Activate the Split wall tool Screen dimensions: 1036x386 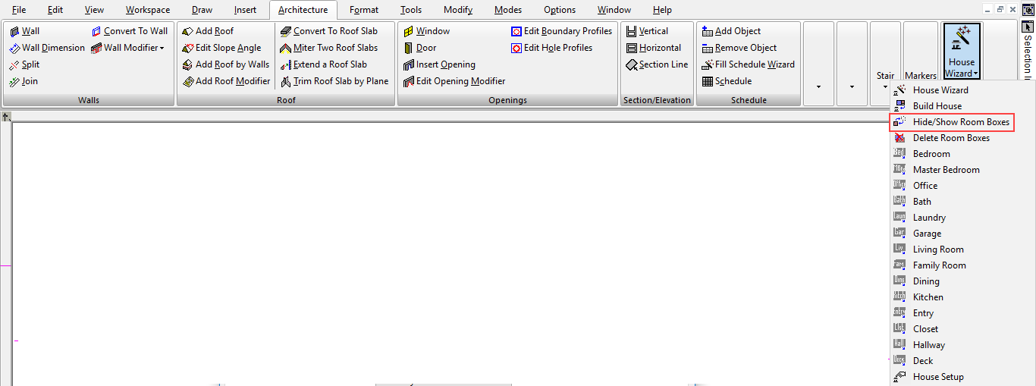24,64
